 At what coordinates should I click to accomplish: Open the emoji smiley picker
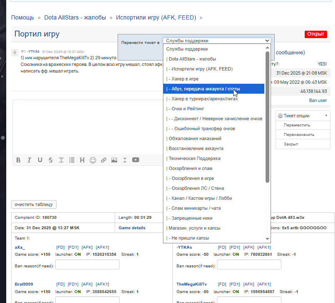click(93, 160)
